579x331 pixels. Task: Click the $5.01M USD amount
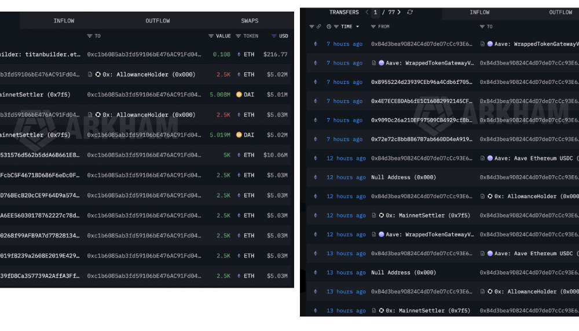point(277,94)
